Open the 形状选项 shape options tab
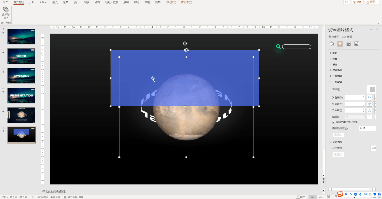The height and width of the screenshot is (199, 382). pyautogui.click(x=334, y=37)
